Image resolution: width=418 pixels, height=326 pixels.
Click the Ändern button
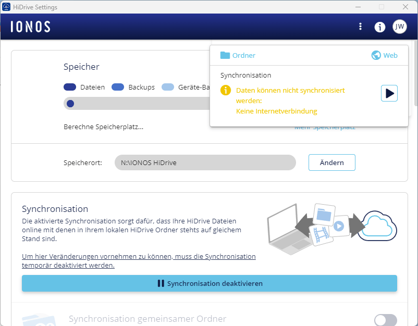click(331, 162)
